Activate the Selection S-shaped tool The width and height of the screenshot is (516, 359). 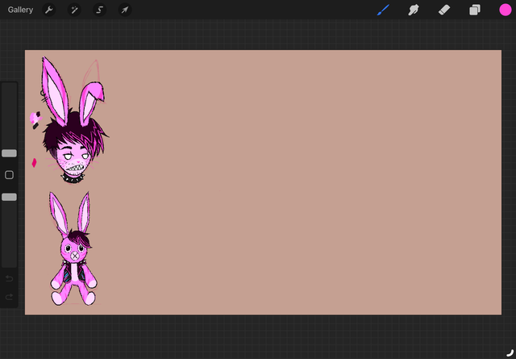(99, 10)
